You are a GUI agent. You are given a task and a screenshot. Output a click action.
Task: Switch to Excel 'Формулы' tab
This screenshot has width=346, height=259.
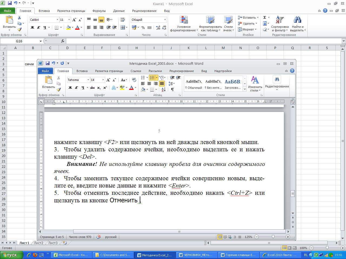(99, 11)
